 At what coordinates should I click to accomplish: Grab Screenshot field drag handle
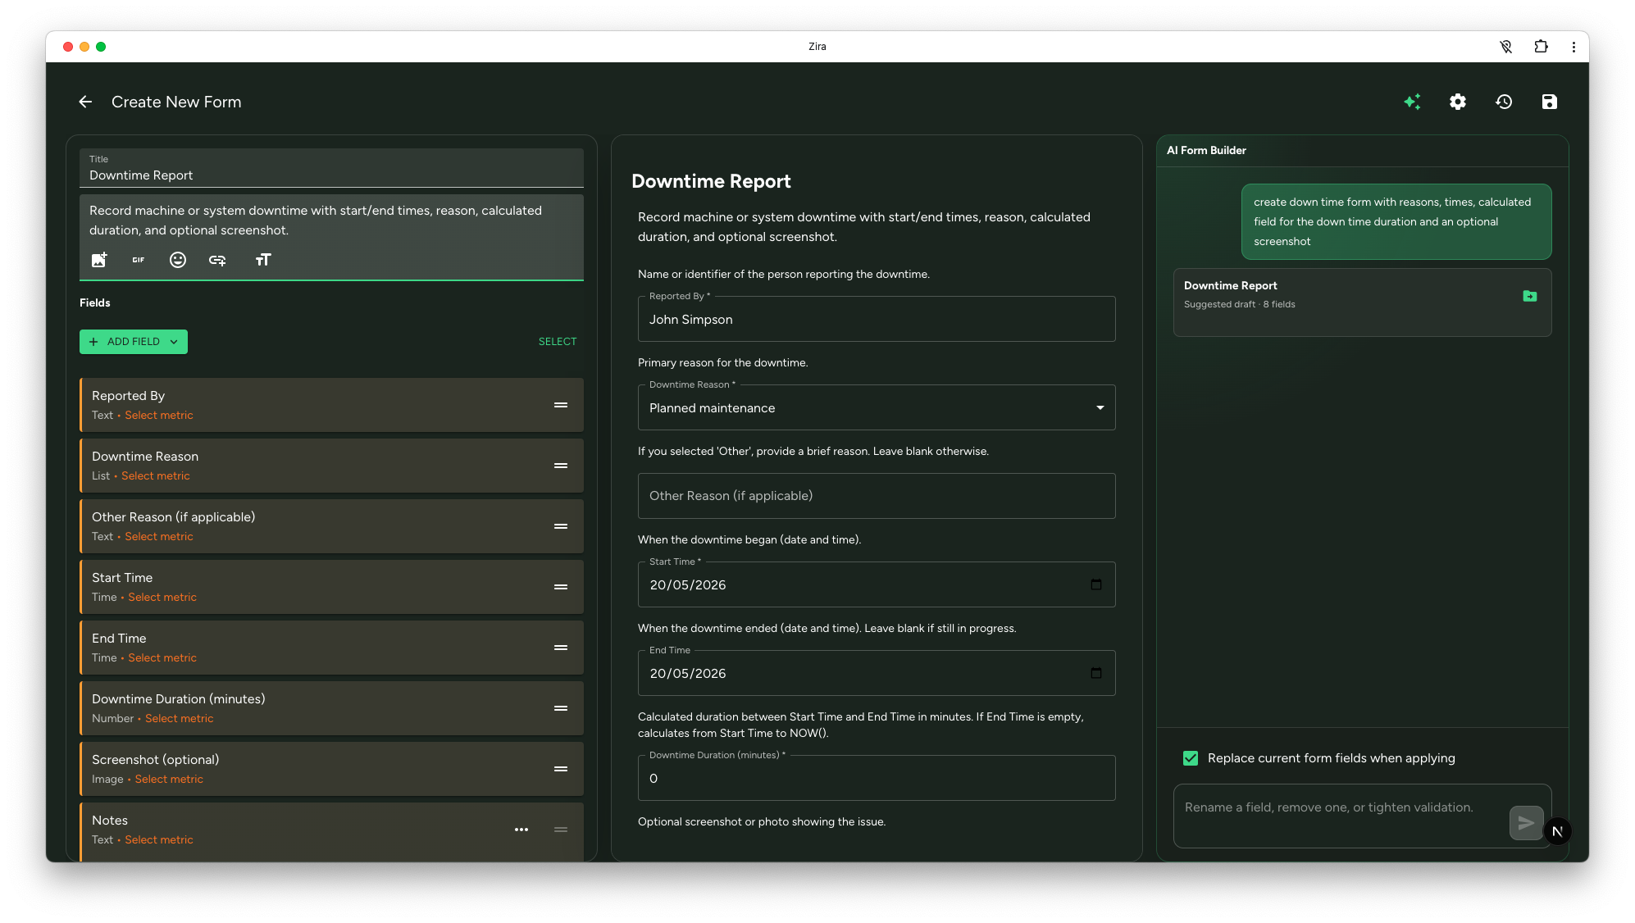click(x=561, y=769)
